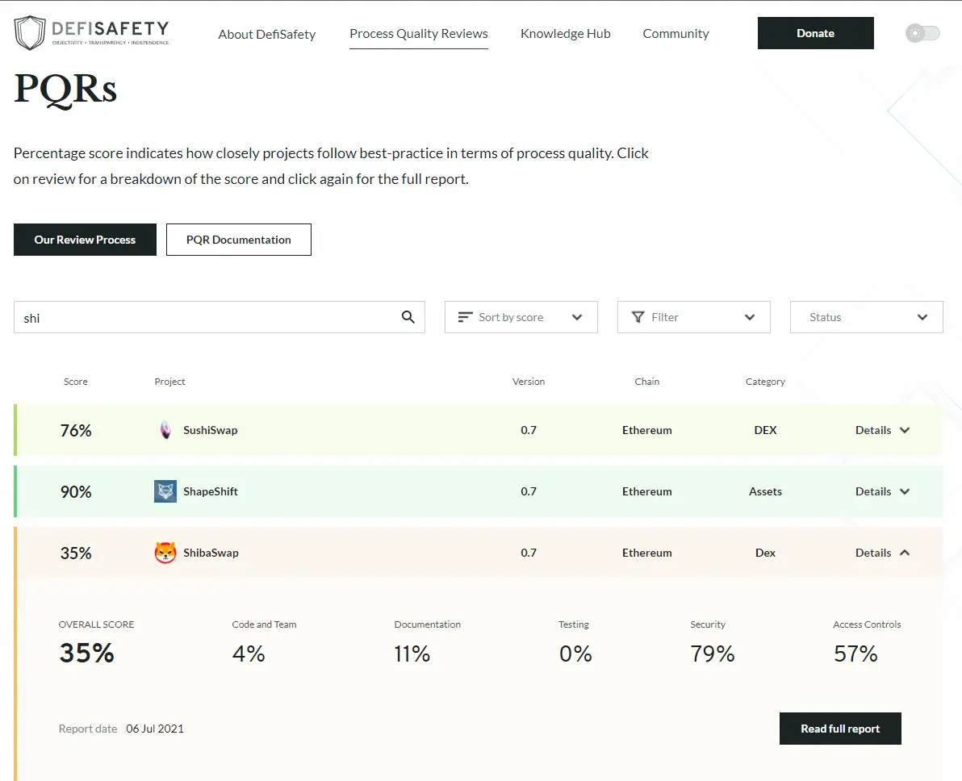The width and height of the screenshot is (962, 781).
Task: Open Knowledge Hub menu
Action: click(x=565, y=34)
